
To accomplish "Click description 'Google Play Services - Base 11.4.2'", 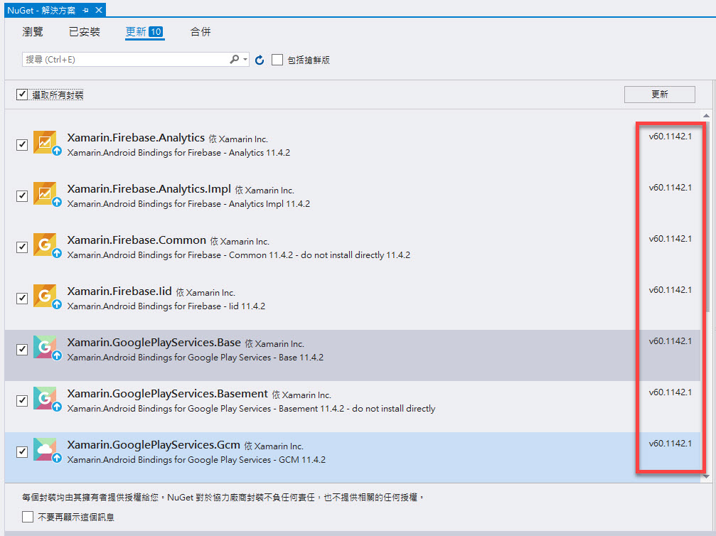I will tap(196, 357).
